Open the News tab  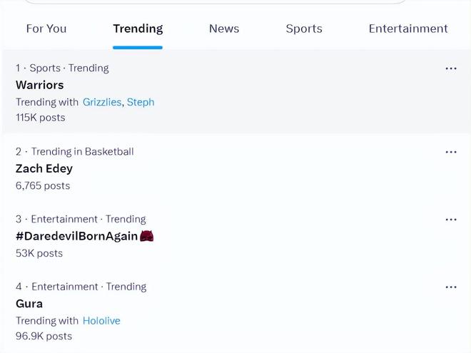(224, 29)
